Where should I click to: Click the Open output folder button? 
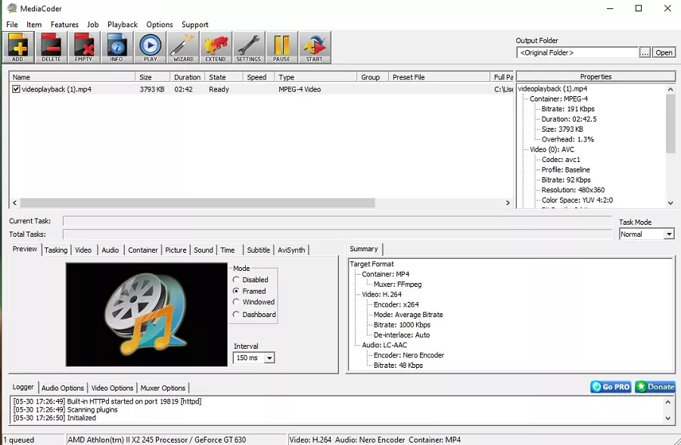pyautogui.click(x=664, y=53)
